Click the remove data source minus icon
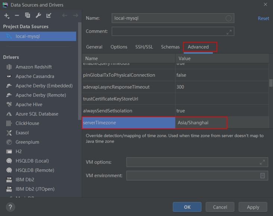Screen dimensions: 273x216 [17, 16]
